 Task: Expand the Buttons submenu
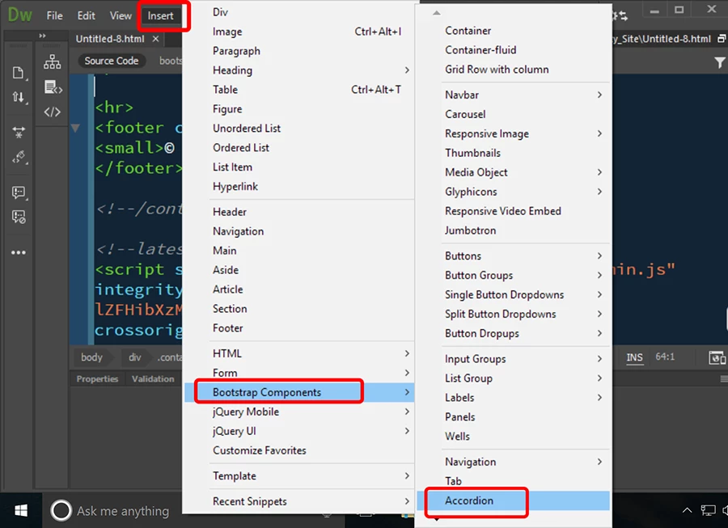click(513, 256)
